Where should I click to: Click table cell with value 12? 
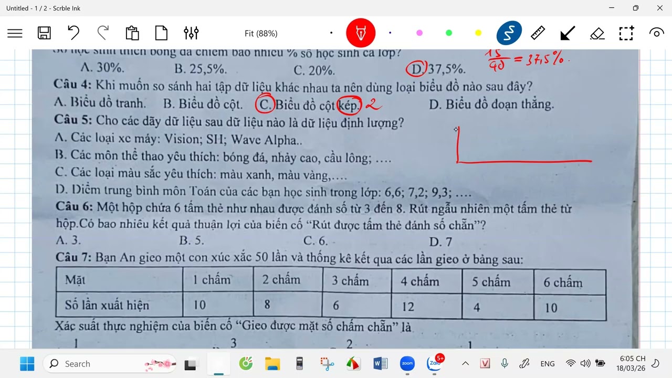tap(408, 307)
